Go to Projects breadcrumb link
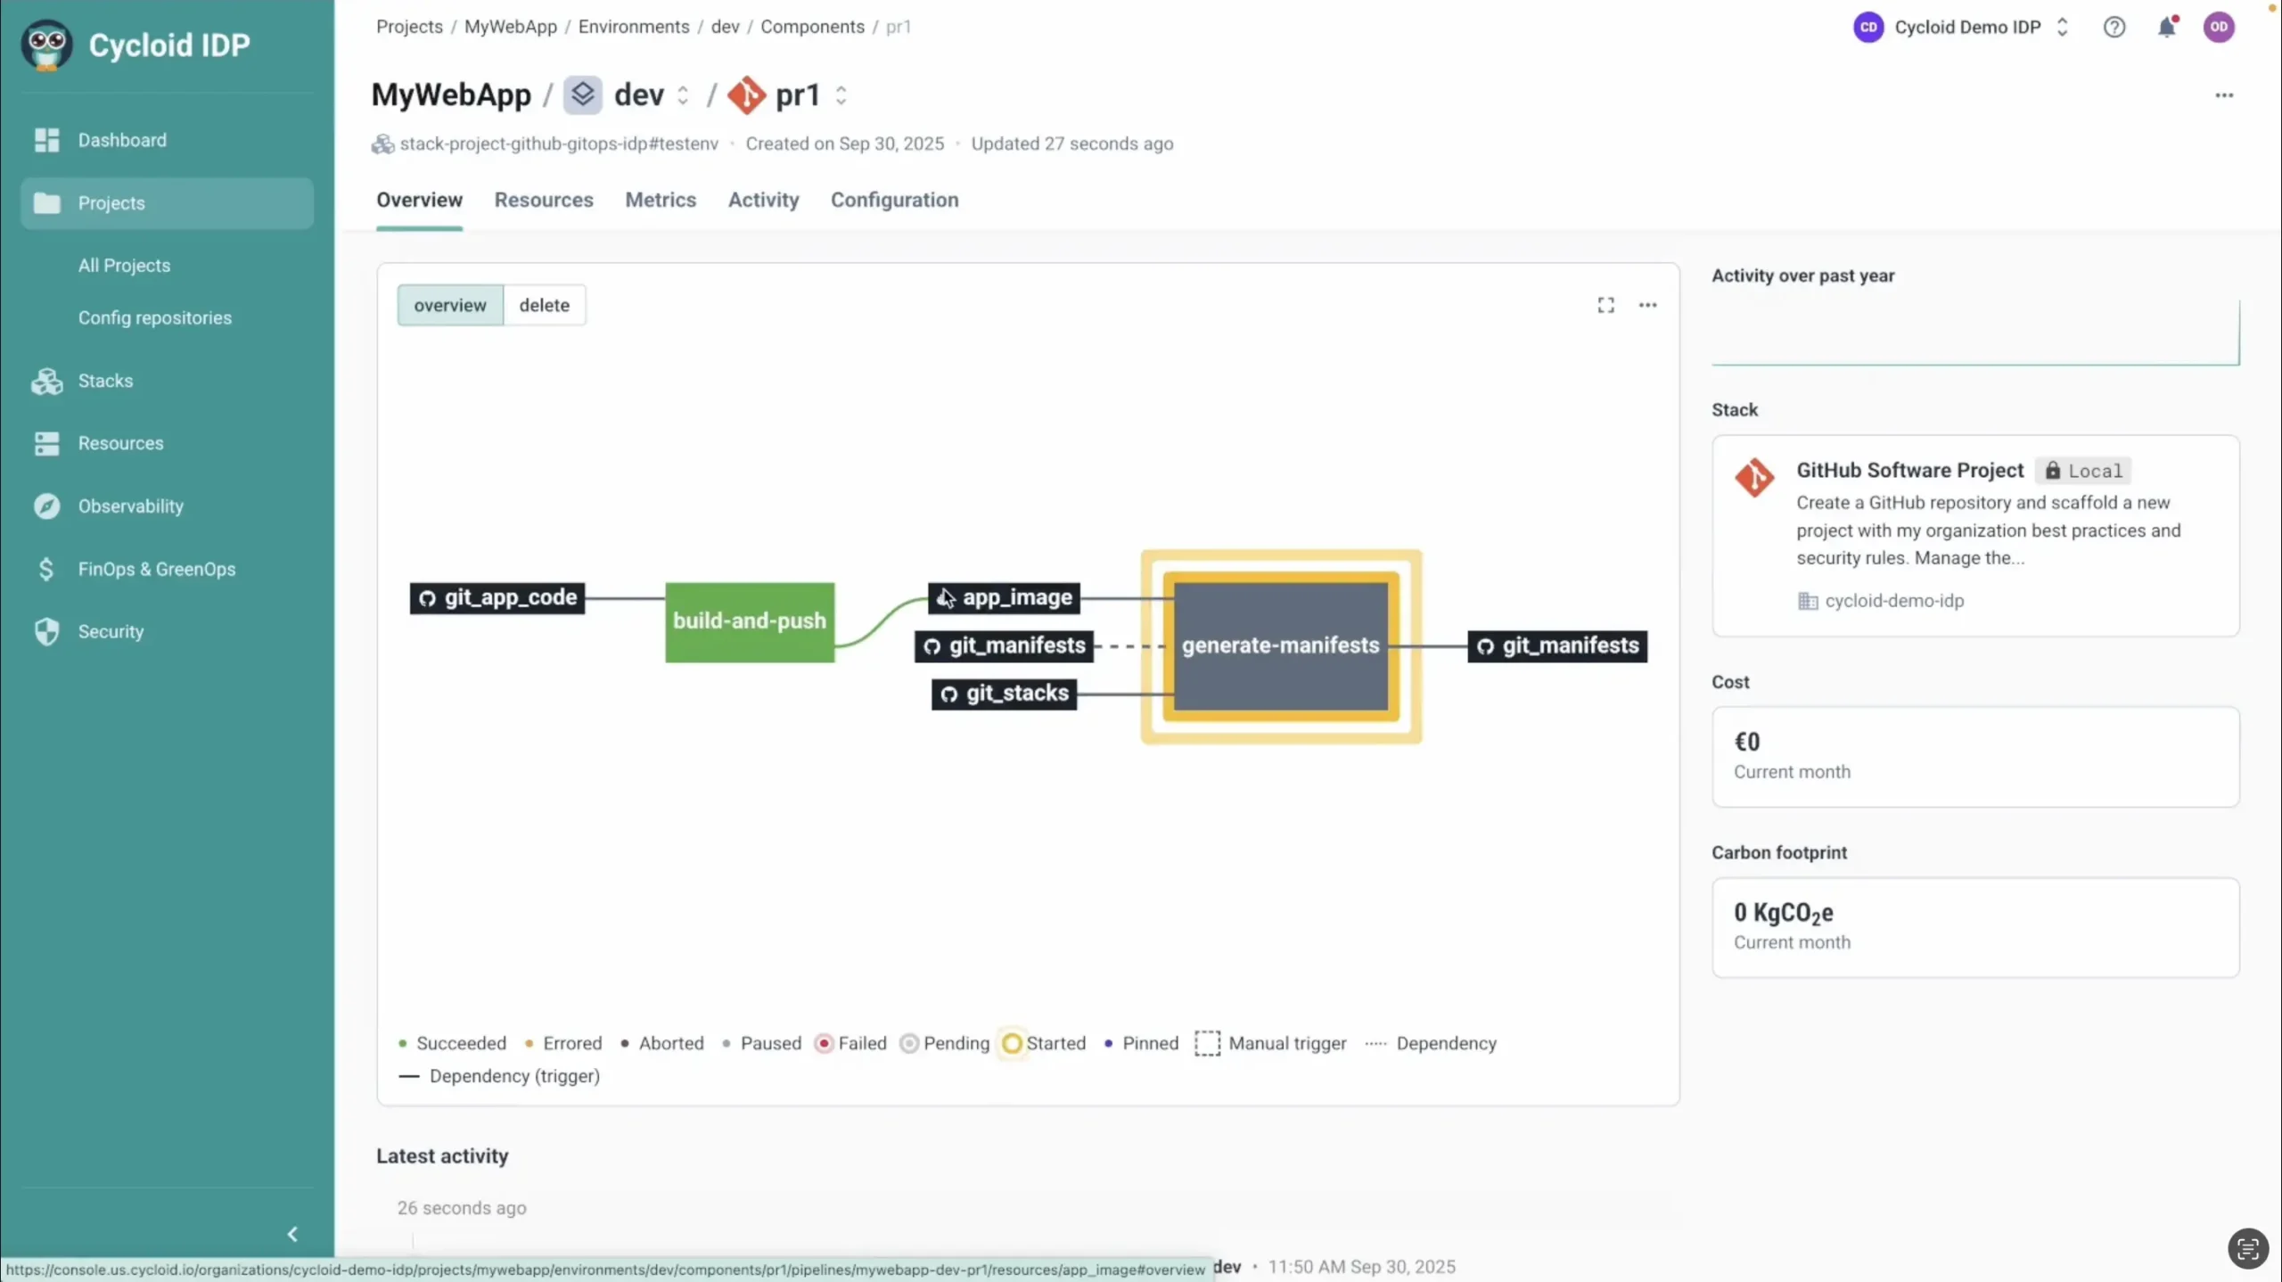 click(x=409, y=27)
